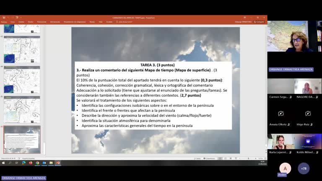
Task: Start slideshow from status bar icon
Action: [236, 158]
